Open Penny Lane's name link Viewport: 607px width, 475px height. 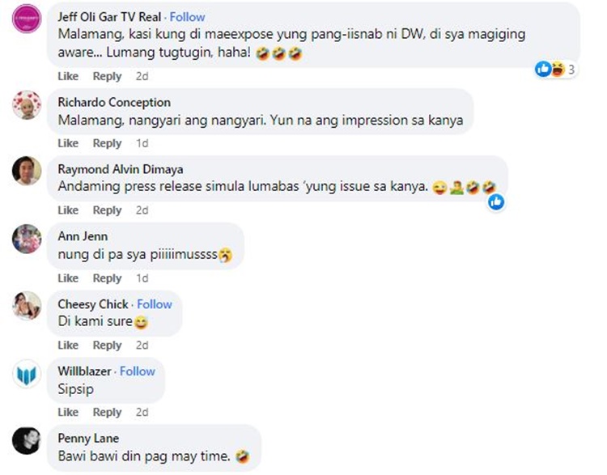coord(88,439)
